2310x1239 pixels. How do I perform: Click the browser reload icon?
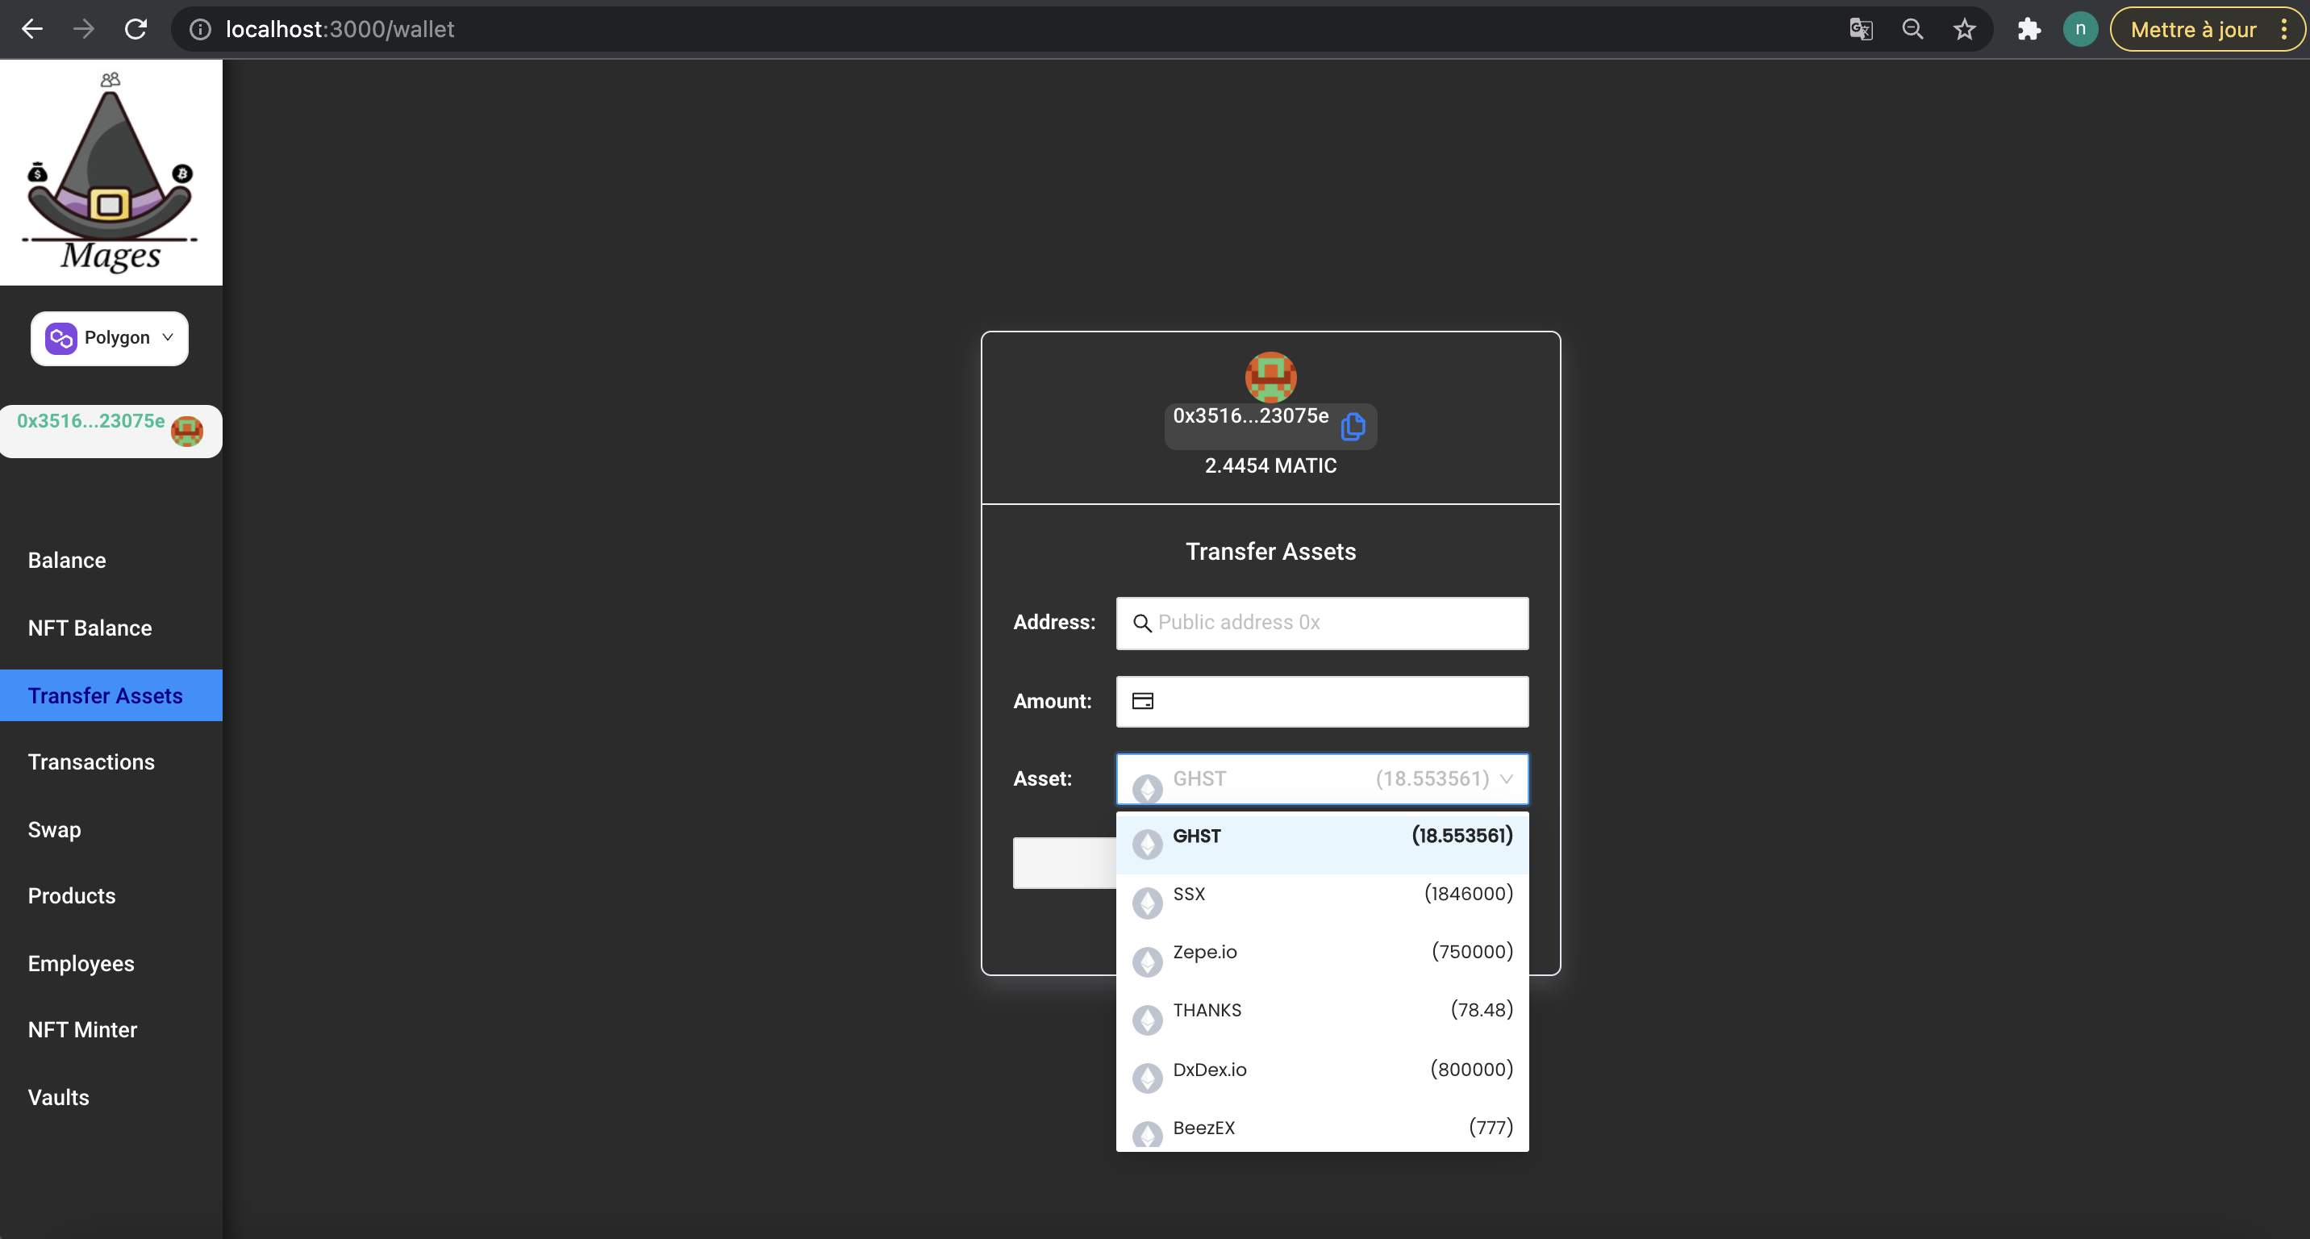coord(136,30)
